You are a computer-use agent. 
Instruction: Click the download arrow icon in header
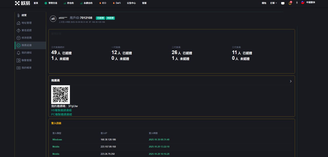(297, 3)
